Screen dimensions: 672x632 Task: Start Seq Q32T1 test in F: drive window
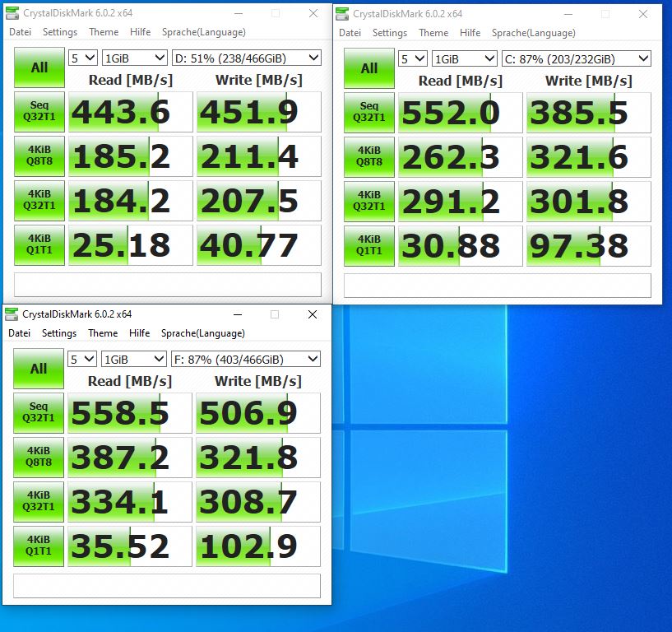tap(39, 412)
